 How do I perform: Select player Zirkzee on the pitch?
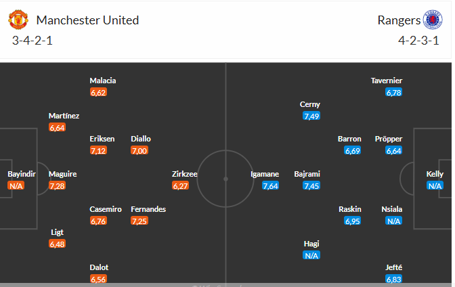pyautogui.click(x=185, y=174)
